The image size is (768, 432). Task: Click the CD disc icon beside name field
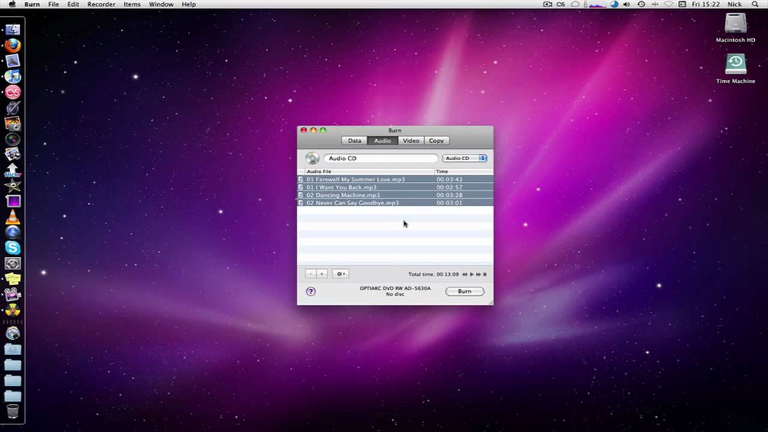pyautogui.click(x=312, y=158)
